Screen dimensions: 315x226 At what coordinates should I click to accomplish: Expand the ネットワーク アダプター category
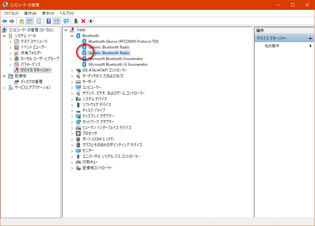click(x=72, y=122)
